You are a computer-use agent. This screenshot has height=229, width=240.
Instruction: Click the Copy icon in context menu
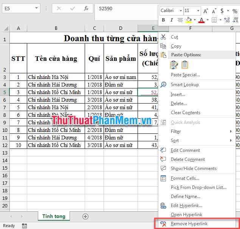pyautogui.click(x=163, y=46)
